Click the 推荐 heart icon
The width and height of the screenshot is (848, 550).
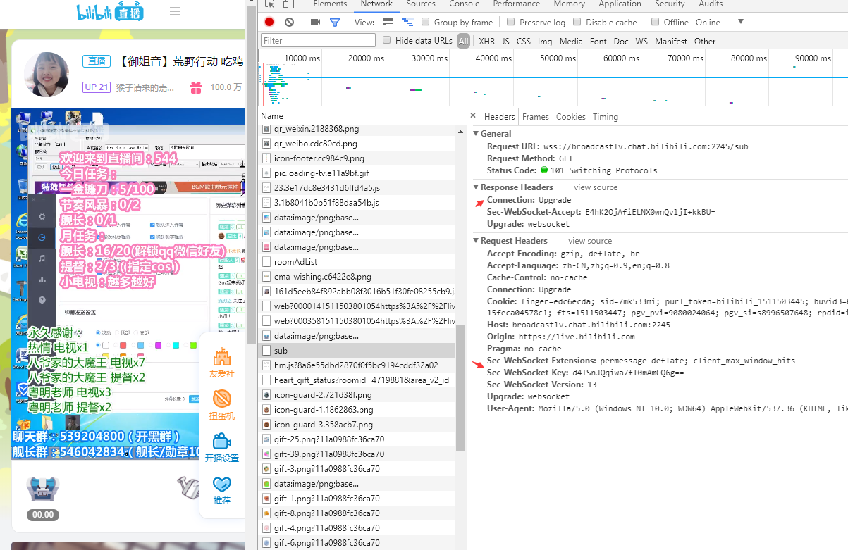coord(222,485)
